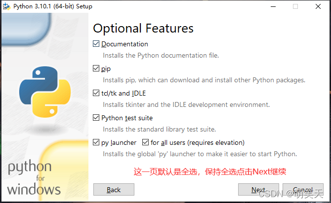The image size is (331, 203).
Task: Minimize the Python Setup window
Action: point(273,6)
